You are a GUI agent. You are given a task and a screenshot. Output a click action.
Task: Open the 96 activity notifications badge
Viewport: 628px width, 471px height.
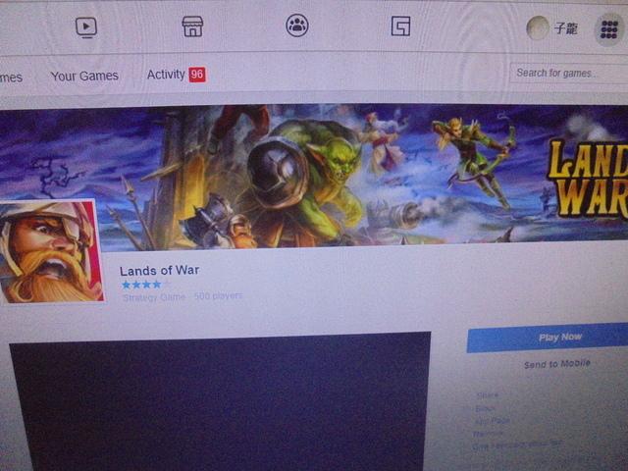coord(197,75)
